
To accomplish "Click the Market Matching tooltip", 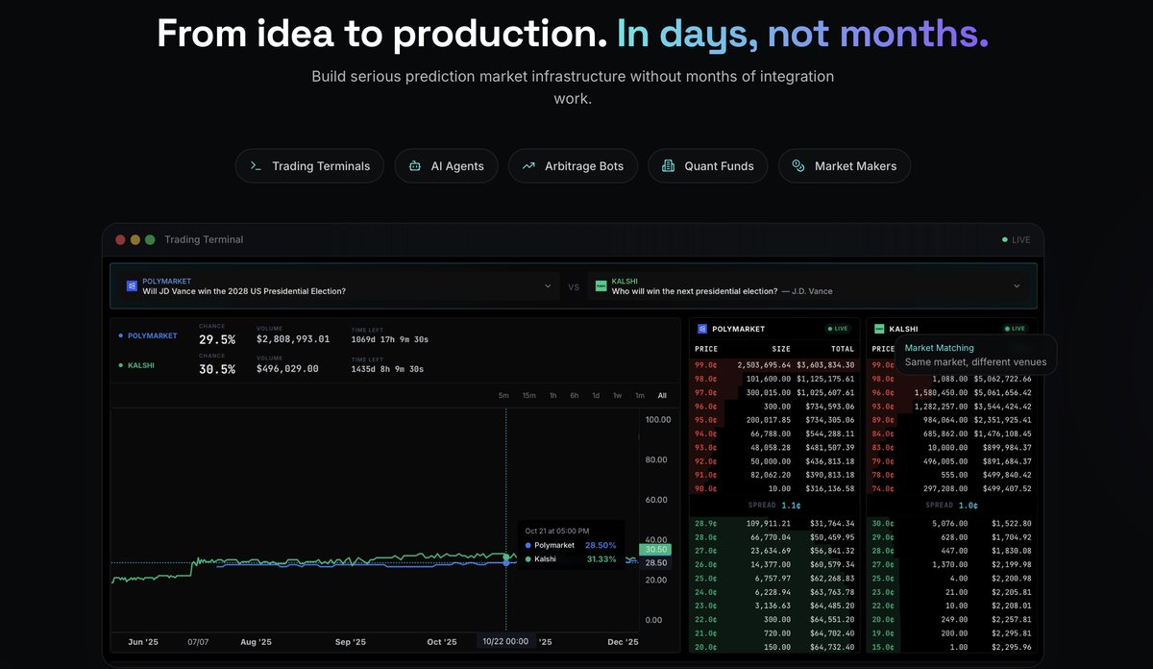I will pyautogui.click(x=975, y=355).
